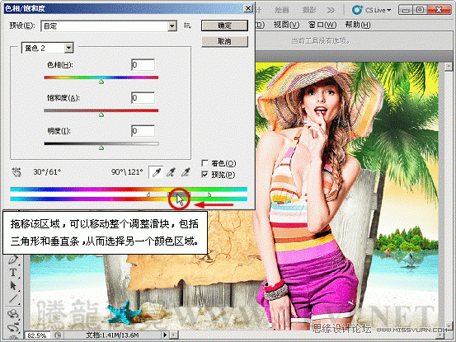Click the 饱和度 saturation slider handle
The width and height of the screenshot is (456, 342).
click(101, 115)
